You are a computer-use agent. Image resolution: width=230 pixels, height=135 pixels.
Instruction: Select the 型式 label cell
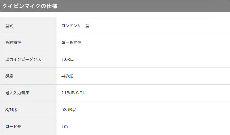[28, 26]
